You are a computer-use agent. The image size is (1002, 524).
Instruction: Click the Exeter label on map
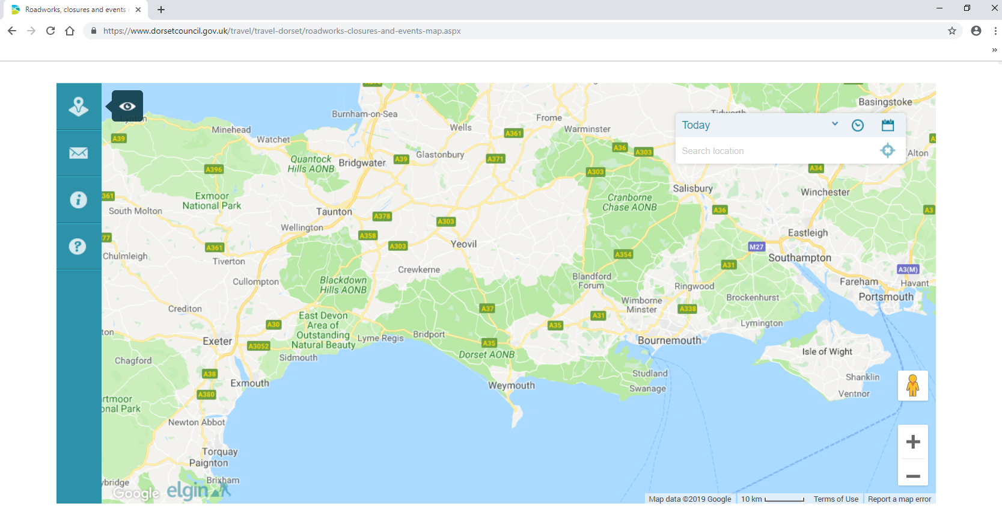pyautogui.click(x=218, y=341)
